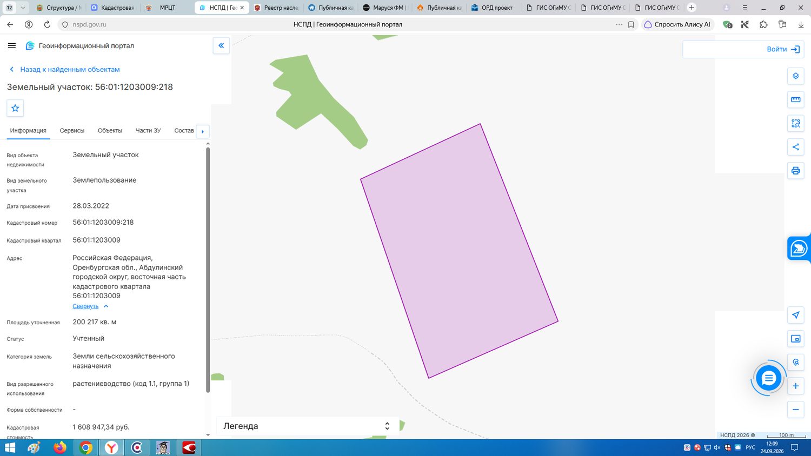Open the Части ЗУ tab
811x456 pixels.
coord(148,131)
